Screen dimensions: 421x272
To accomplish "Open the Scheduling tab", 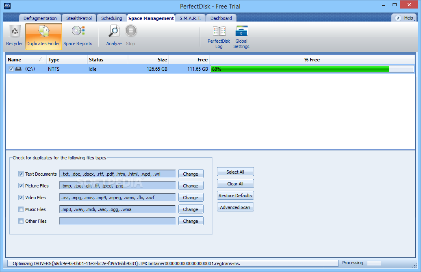I will (112, 18).
